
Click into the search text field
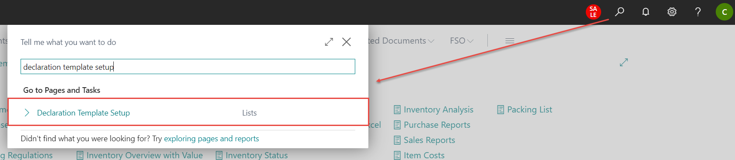click(188, 67)
